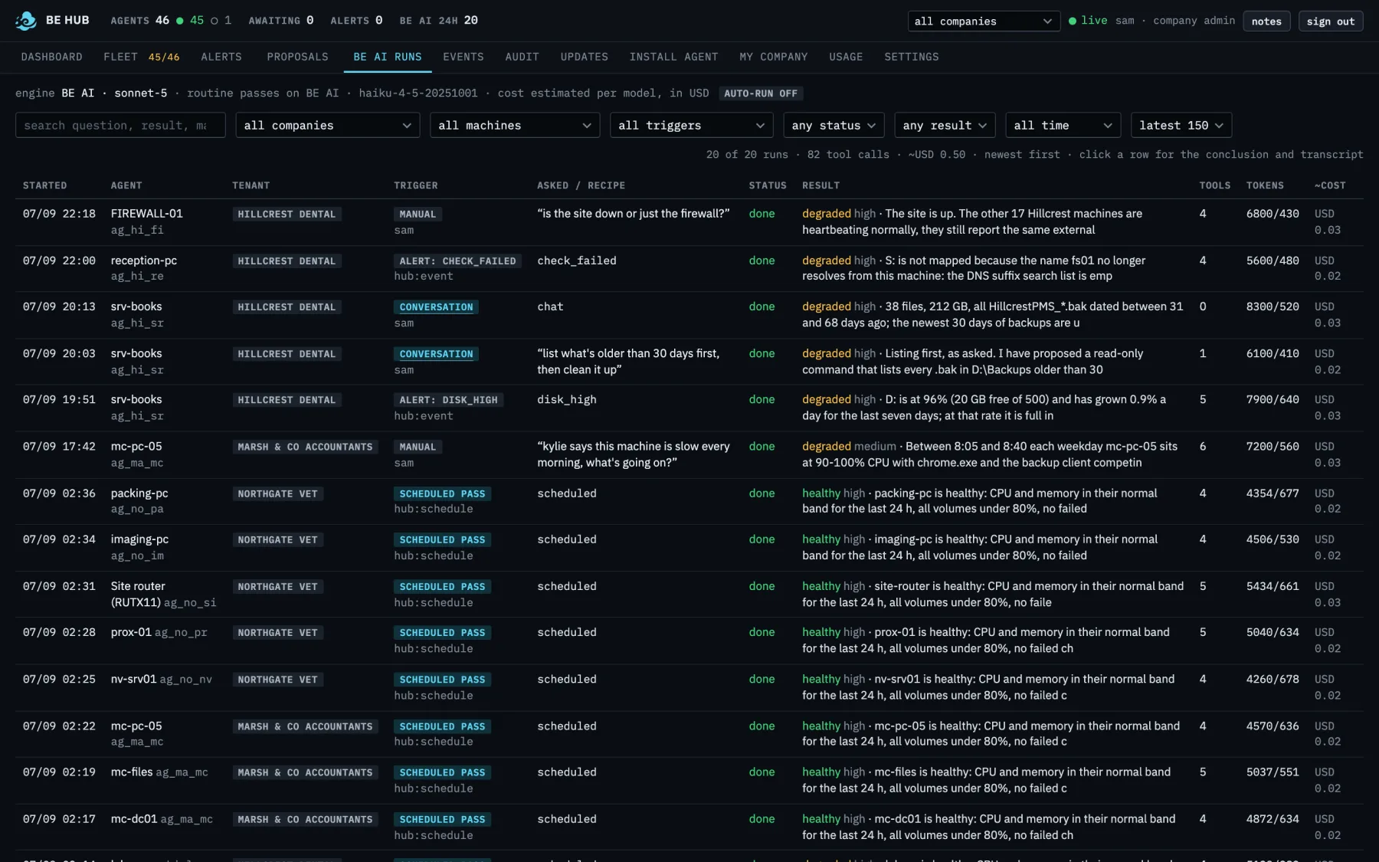
Task: Click the nv-srv01 agent name
Action: 133,679
